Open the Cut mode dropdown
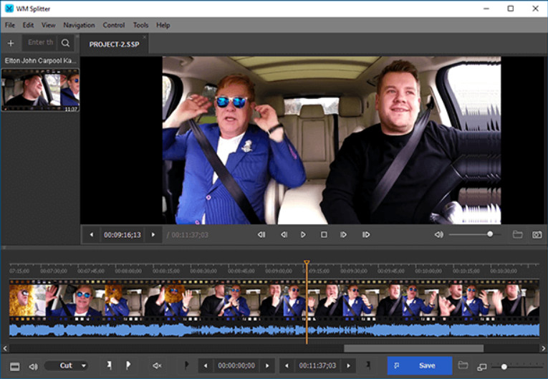Image resolution: width=548 pixels, height=379 pixels. point(67,365)
